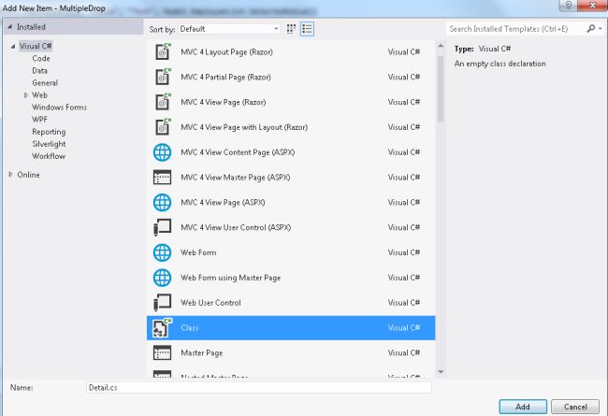Select Web Form using Master Page text

click(230, 278)
